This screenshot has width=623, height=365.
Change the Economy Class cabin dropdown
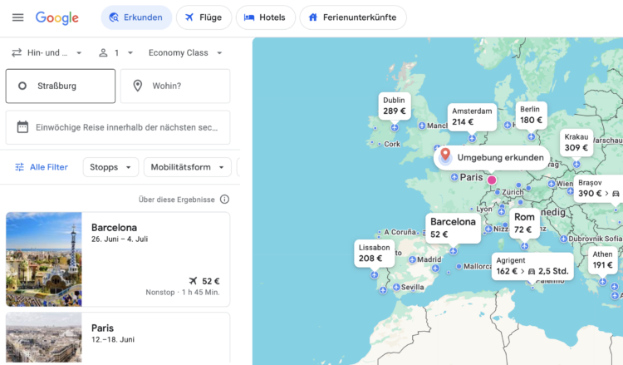[185, 53]
